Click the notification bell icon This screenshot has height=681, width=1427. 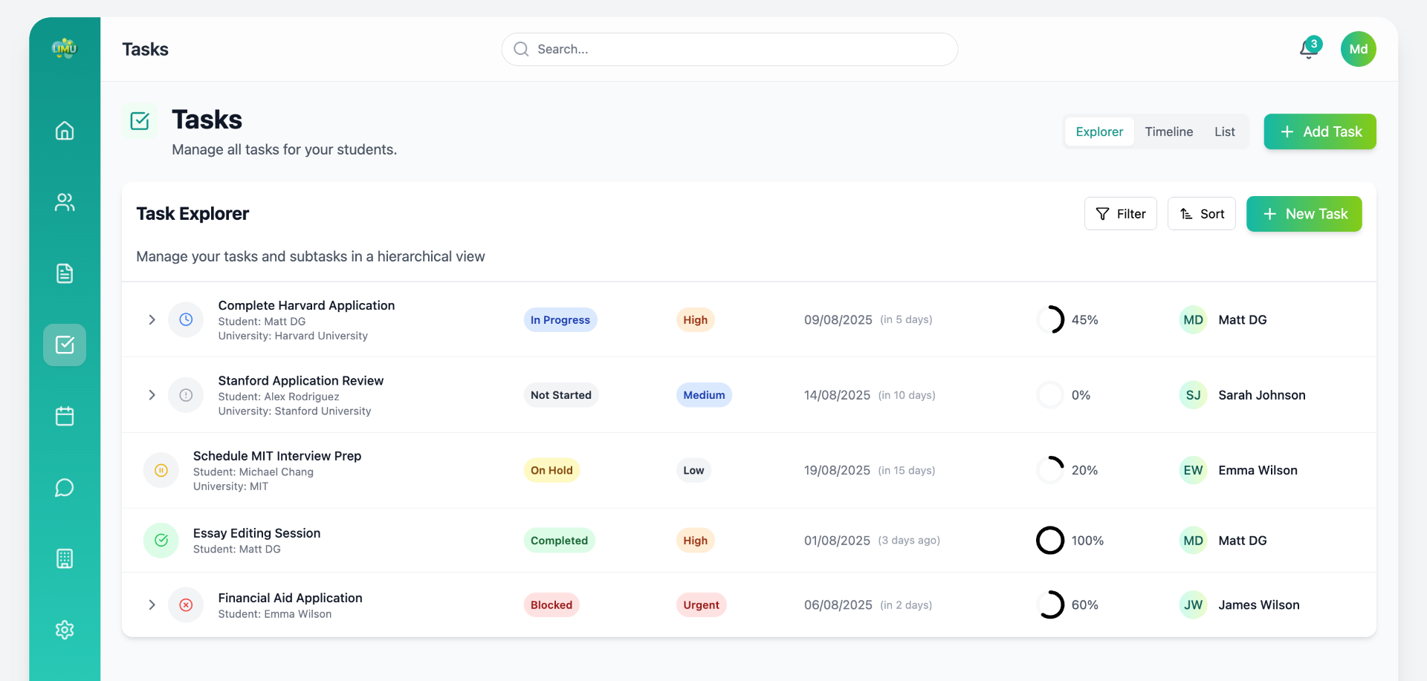tap(1309, 49)
